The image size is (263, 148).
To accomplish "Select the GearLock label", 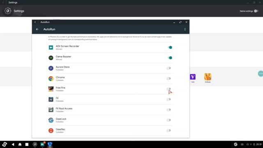I will coord(61,119).
